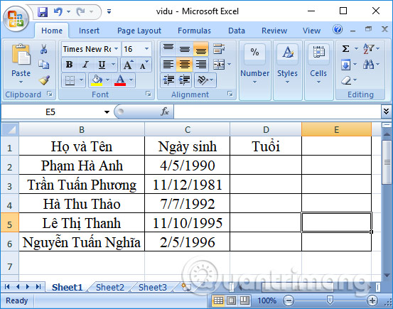
Task: Open Clipboard pane launcher
Action: click(50, 94)
